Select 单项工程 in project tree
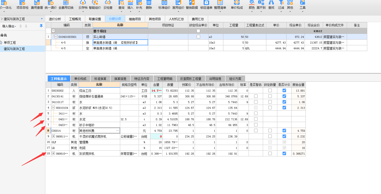The height and width of the screenshot is (194, 381). (x=9, y=43)
